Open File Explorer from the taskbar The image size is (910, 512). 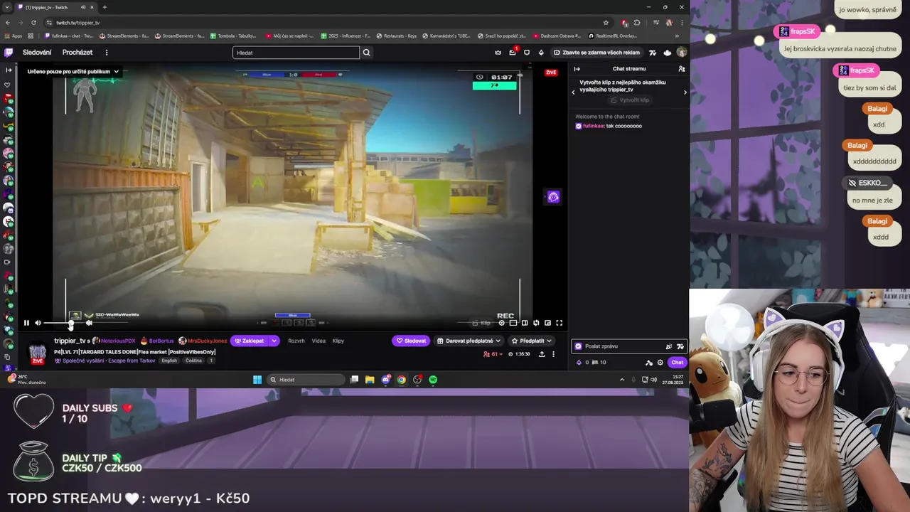tap(370, 380)
